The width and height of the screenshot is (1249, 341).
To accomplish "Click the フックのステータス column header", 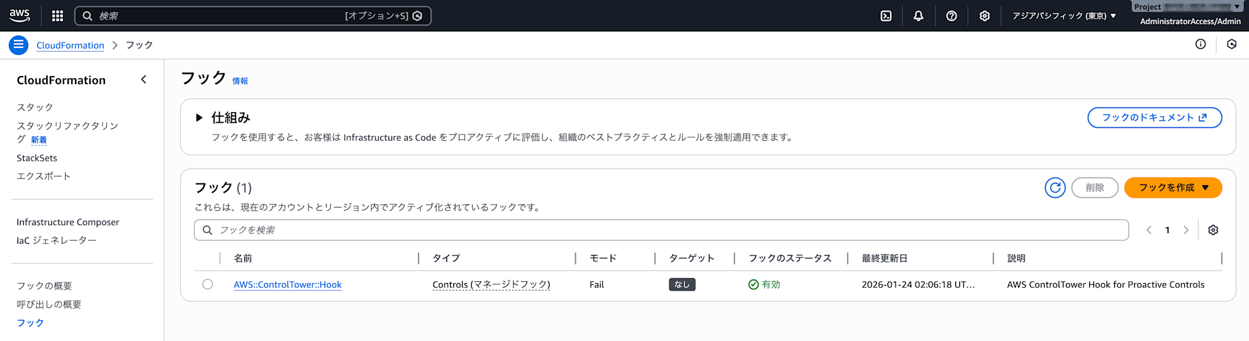I will click(x=790, y=258).
